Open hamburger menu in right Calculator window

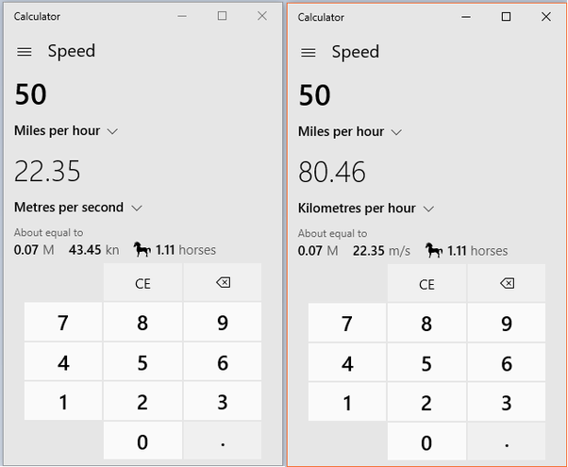(x=309, y=53)
